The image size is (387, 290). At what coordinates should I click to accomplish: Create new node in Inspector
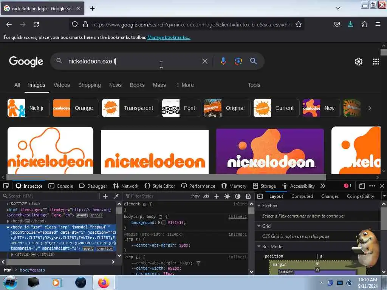tap(105, 196)
